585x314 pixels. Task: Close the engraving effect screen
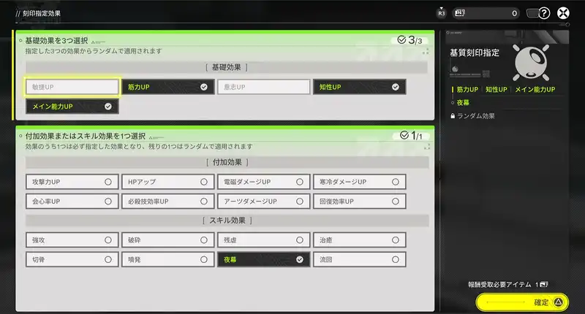[563, 13]
